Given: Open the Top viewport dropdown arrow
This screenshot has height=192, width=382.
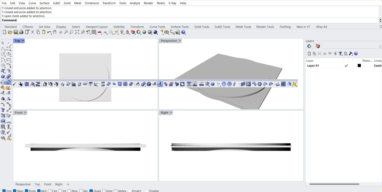Looking at the screenshot, I should (23, 41).
